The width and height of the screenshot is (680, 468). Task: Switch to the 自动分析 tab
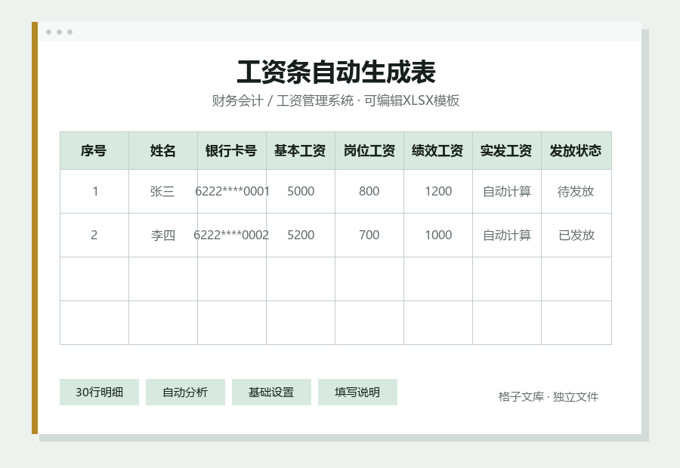click(185, 393)
